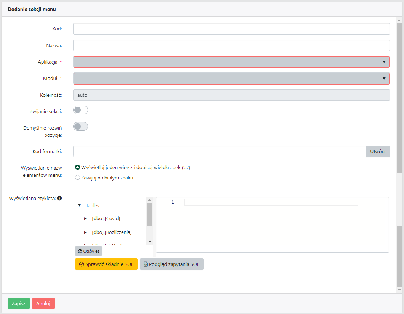The image size is (404, 314).
Task: Save with the Zapisz button
Action: click(19, 303)
